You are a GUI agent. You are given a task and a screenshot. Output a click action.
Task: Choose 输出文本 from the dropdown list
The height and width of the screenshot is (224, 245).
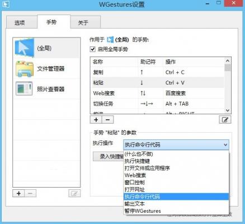[x=176, y=204]
